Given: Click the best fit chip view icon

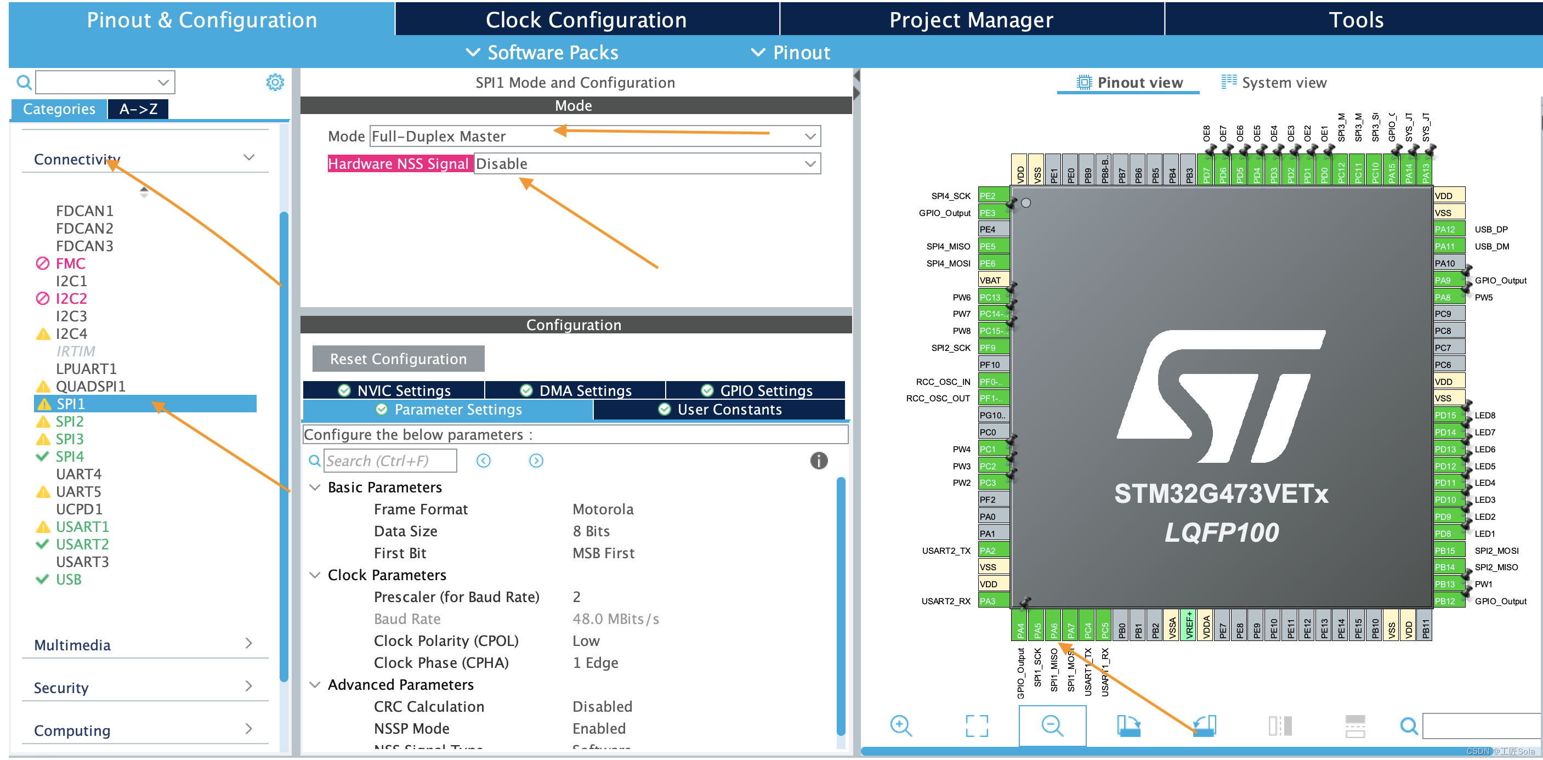Looking at the screenshot, I should coord(977,726).
